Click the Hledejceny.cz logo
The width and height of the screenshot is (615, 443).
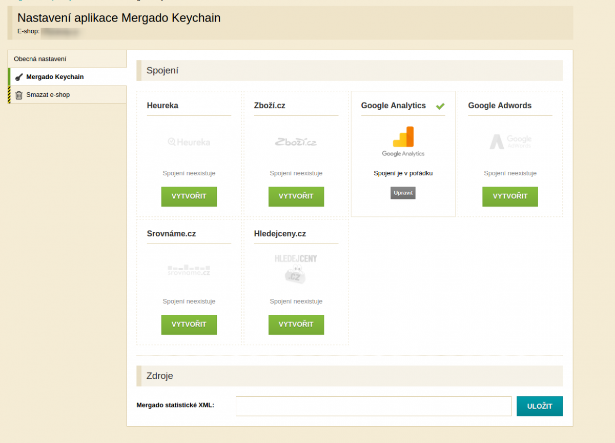click(x=296, y=269)
